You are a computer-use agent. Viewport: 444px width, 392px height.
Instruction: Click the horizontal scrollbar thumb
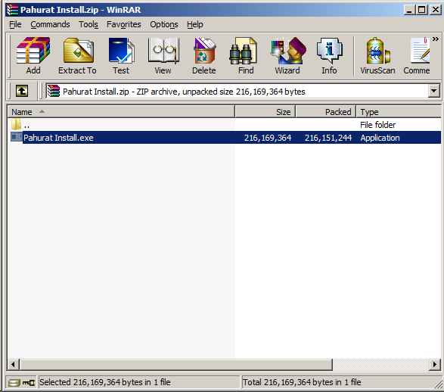(175, 365)
